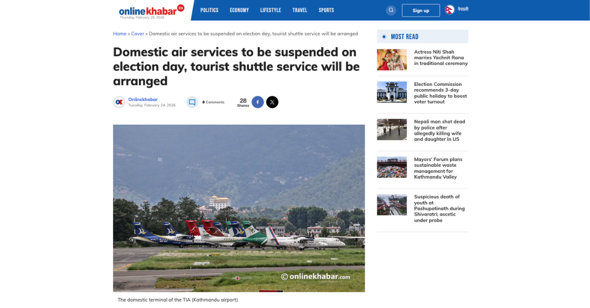Viewport: 590px width, 308px height.
Task: Open Niti Shah wedding story thumbnail
Action: click(392, 60)
